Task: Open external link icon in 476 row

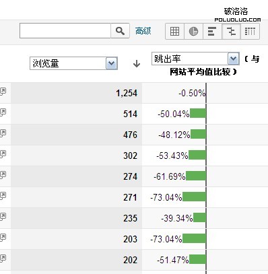Action: tap(3, 133)
